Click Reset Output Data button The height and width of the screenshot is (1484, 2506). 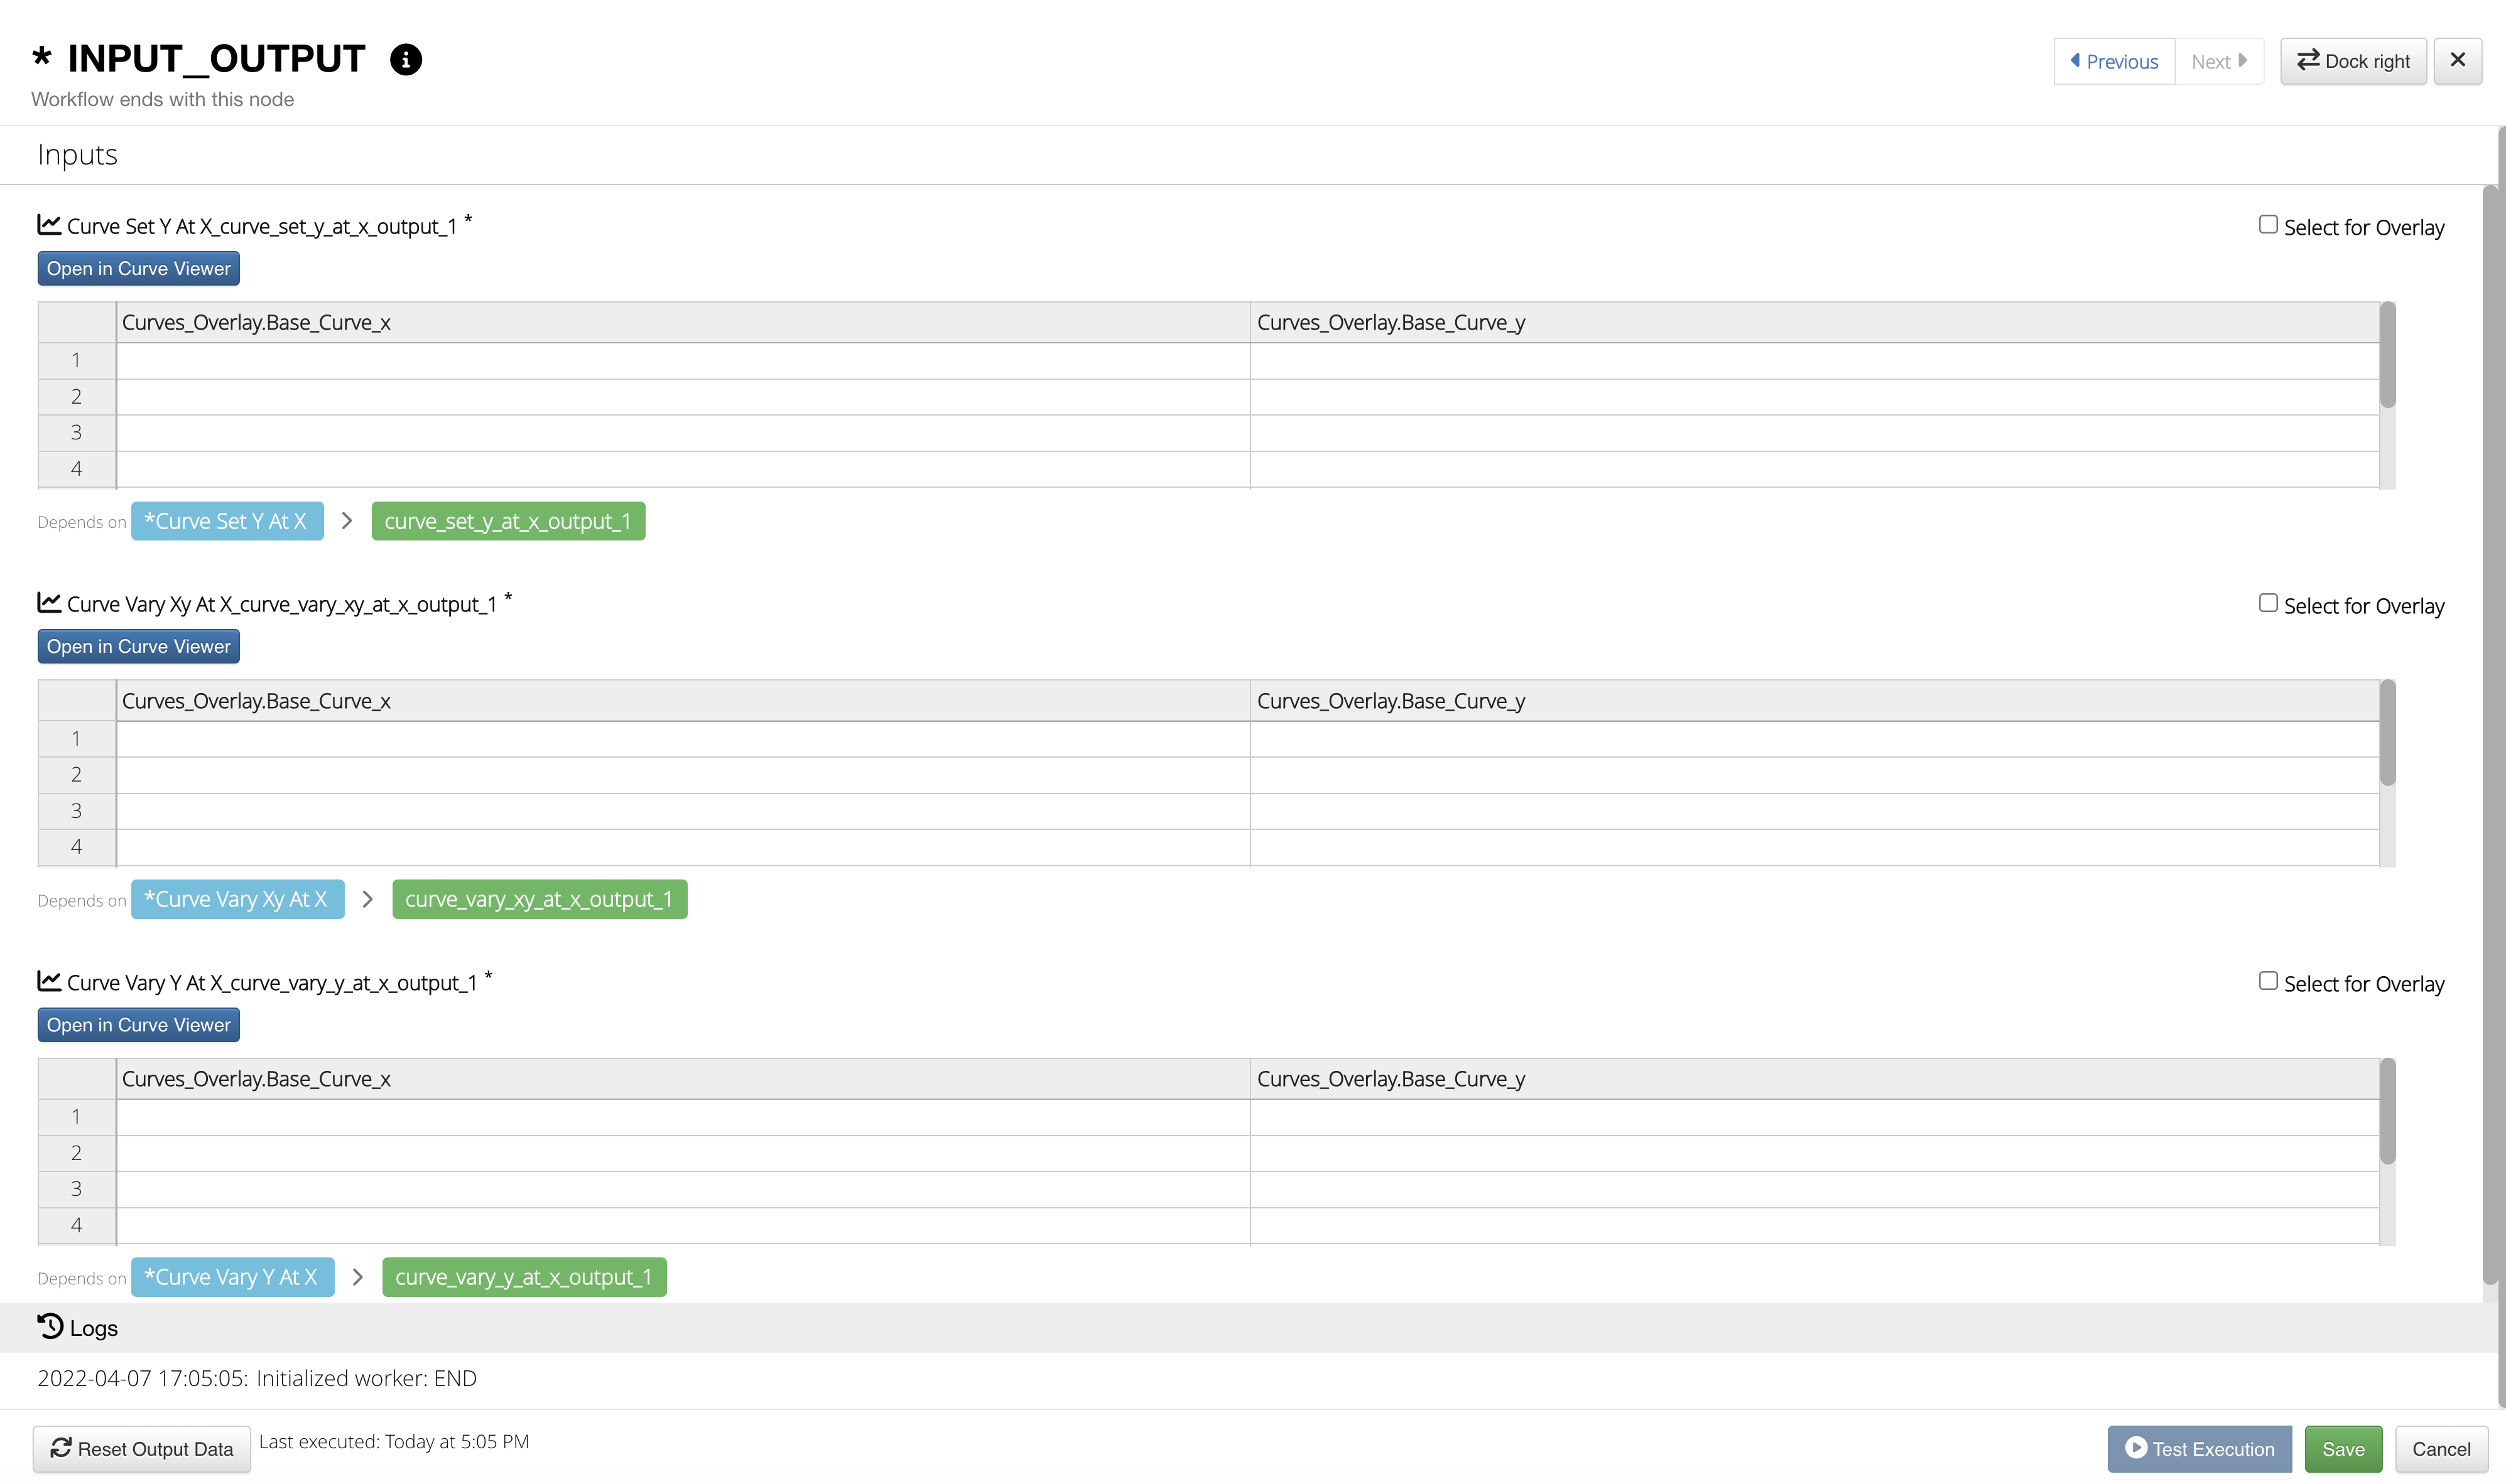pos(142,1449)
